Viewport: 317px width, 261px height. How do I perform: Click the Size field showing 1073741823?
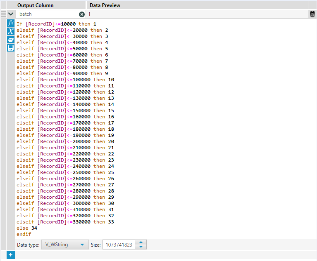click(119, 245)
